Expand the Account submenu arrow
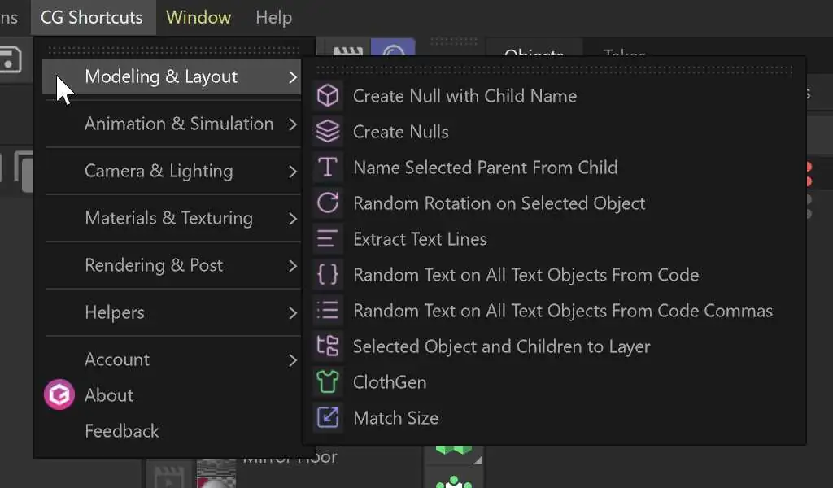Image resolution: width=833 pixels, height=488 pixels. [x=293, y=360]
